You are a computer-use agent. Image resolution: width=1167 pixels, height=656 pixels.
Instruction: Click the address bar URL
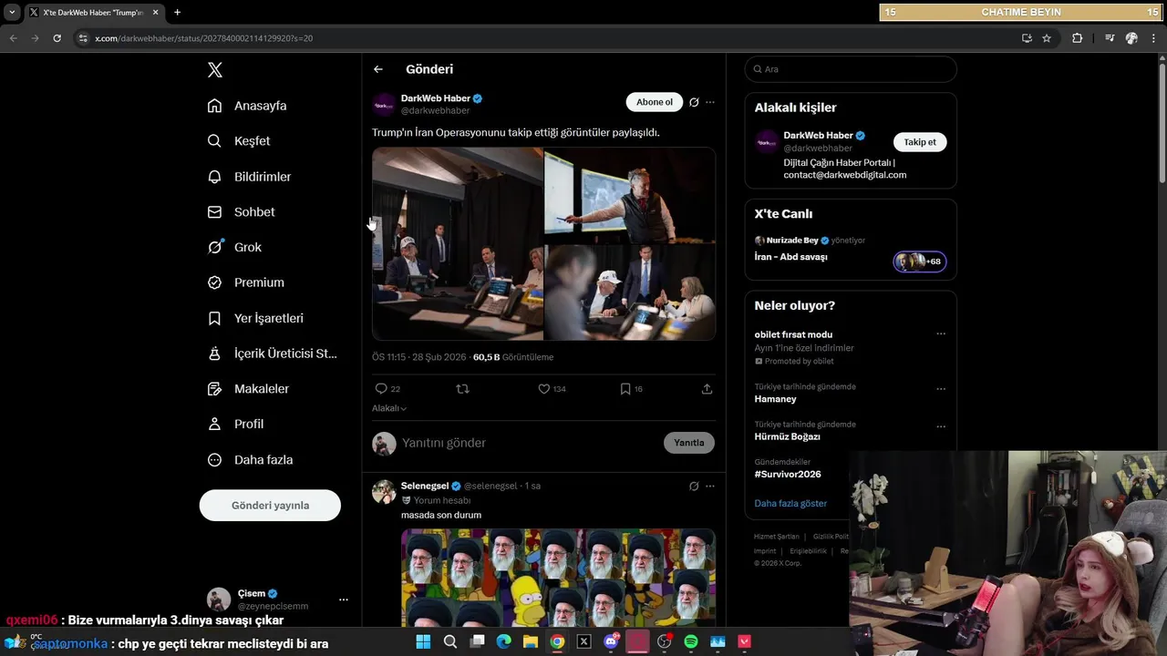(203, 38)
